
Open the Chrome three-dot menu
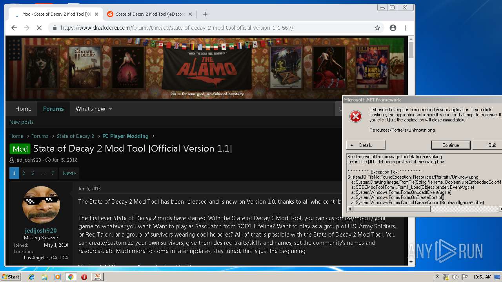[x=406, y=28]
